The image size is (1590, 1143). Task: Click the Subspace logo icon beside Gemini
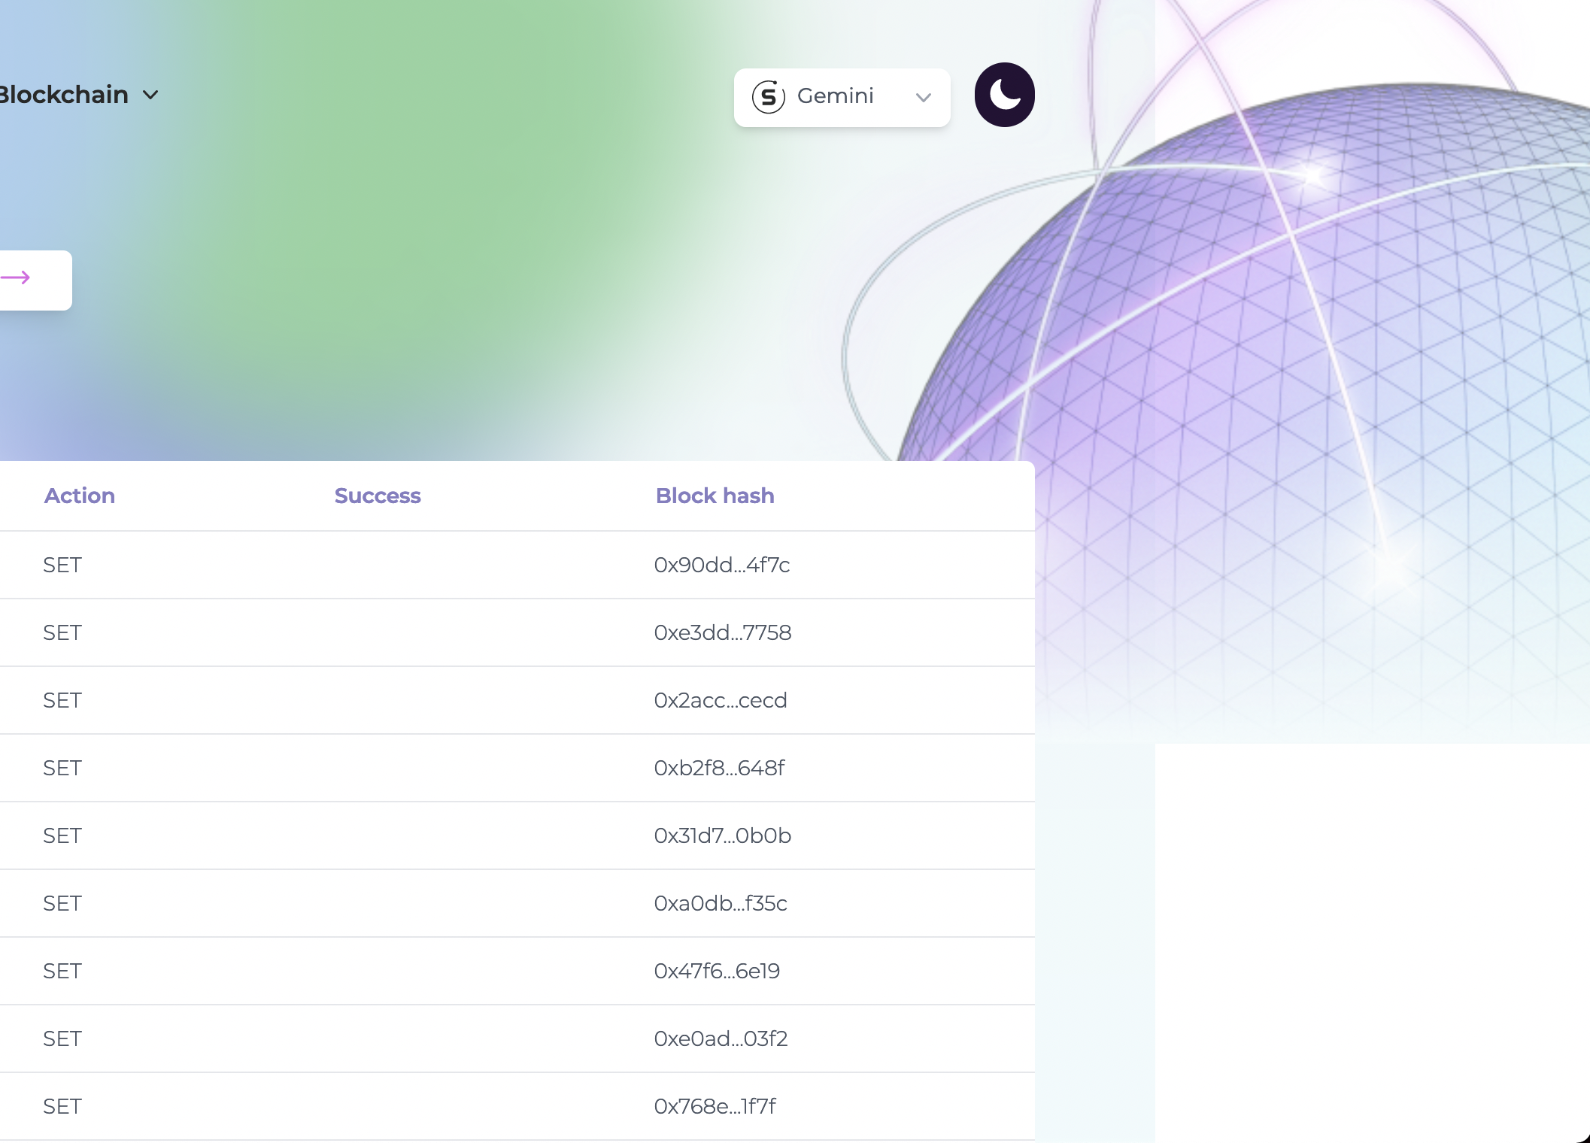coord(768,97)
